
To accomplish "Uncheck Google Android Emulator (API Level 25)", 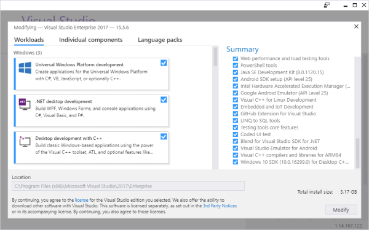I will click(236, 93).
